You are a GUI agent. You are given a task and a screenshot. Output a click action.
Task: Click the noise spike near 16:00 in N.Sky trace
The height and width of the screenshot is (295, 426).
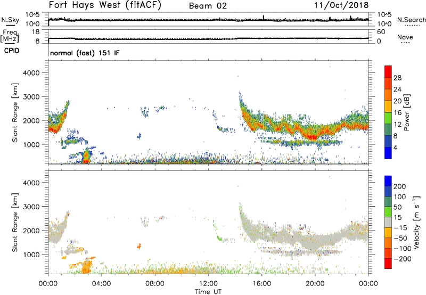click(263, 18)
